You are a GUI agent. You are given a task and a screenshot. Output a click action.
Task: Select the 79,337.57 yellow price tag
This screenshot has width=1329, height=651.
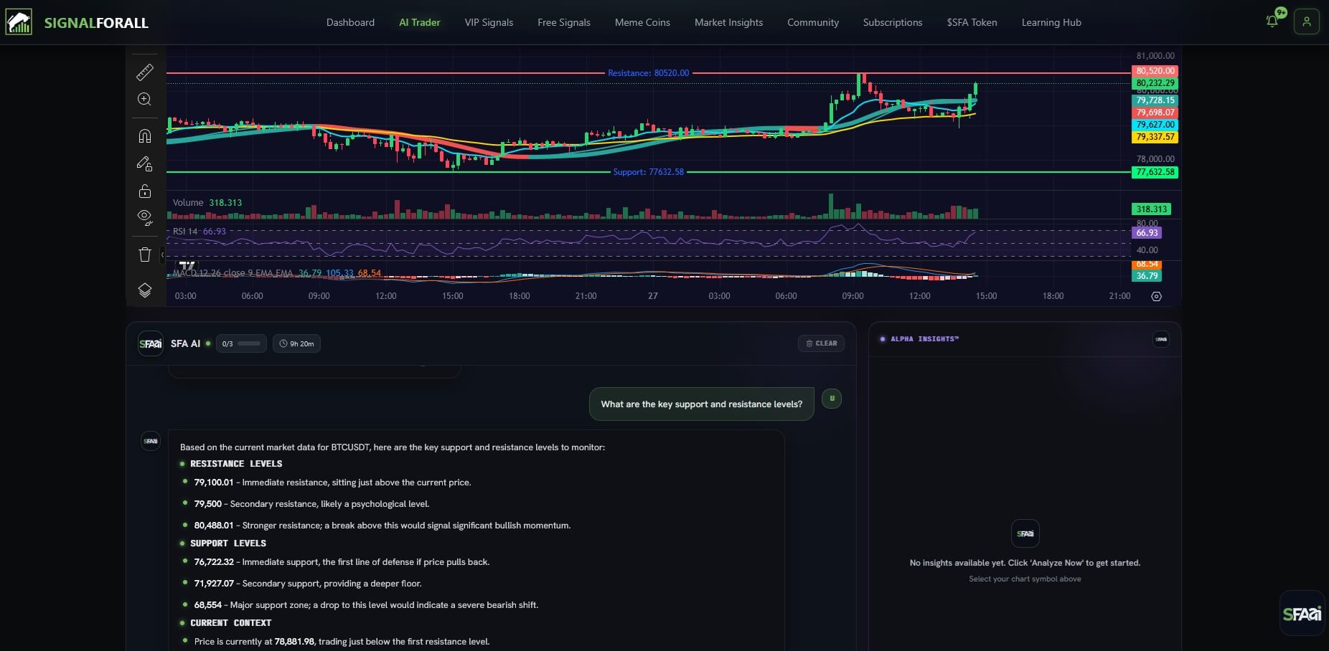coord(1155,137)
